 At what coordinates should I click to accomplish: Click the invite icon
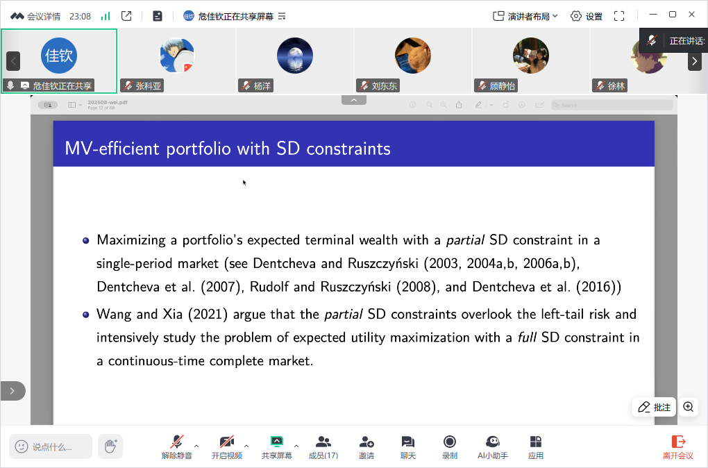(366, 447)
